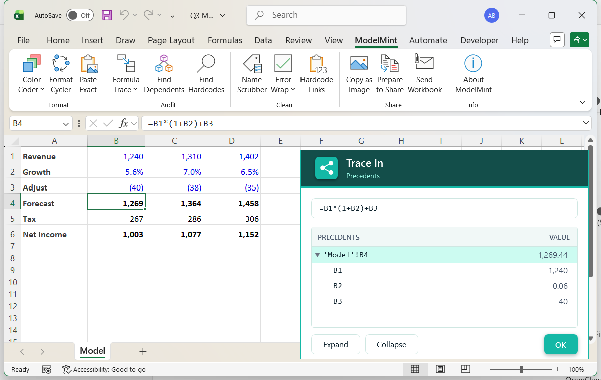This screenshot has width=601, height=380.
Task: Switch to the Home tab
Action: (x=58, y=40)
